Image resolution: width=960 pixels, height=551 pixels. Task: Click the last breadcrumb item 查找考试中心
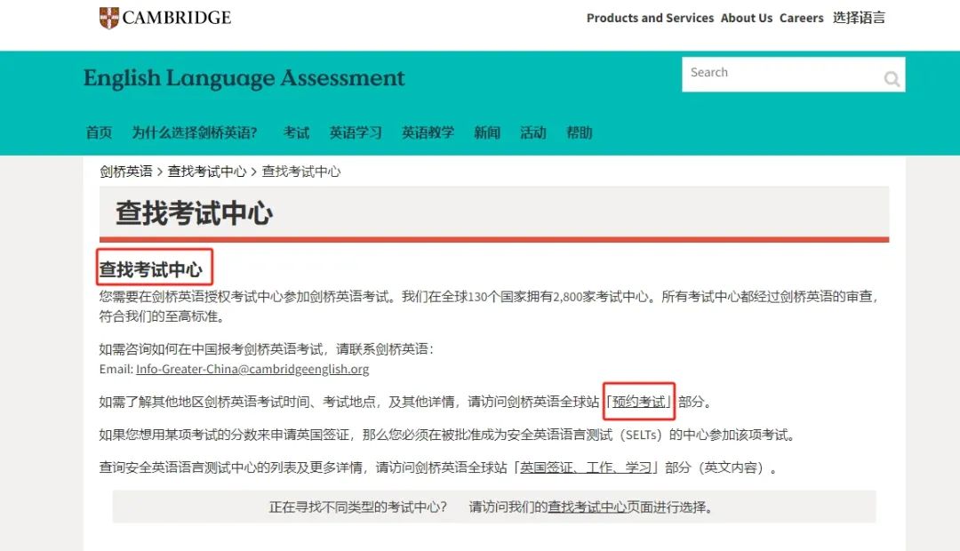point(300,172)
